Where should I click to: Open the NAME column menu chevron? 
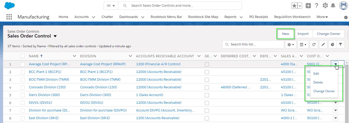point(74,56)
